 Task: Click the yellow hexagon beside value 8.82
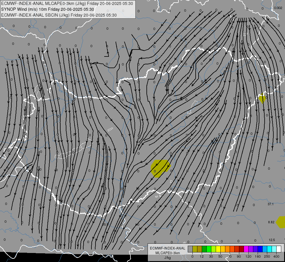pyautogui.click(x=281, y=222)
